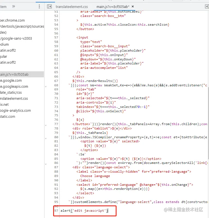The width and height of the screenshot is (209, 218).
Task: Open translateelement.css in the file tree
Action: tap(14, 98)
